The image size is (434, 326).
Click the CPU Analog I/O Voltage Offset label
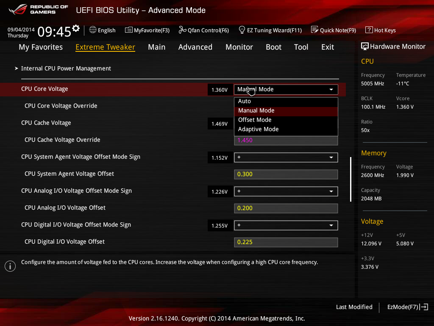65,208
